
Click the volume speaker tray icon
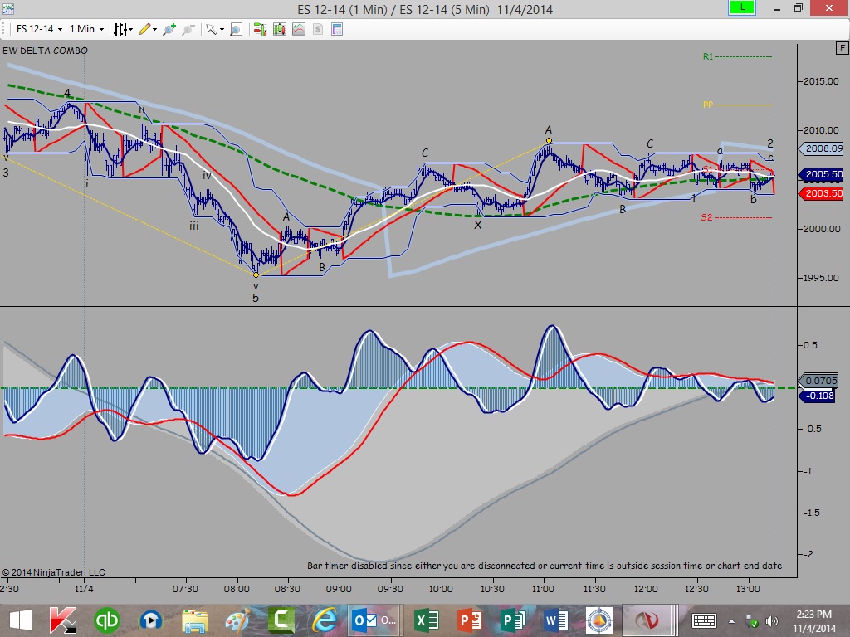tap(772, 621)
